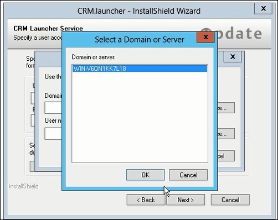Select WIN-V6QN1KK7L18 in the domain list

pos(140,69)
